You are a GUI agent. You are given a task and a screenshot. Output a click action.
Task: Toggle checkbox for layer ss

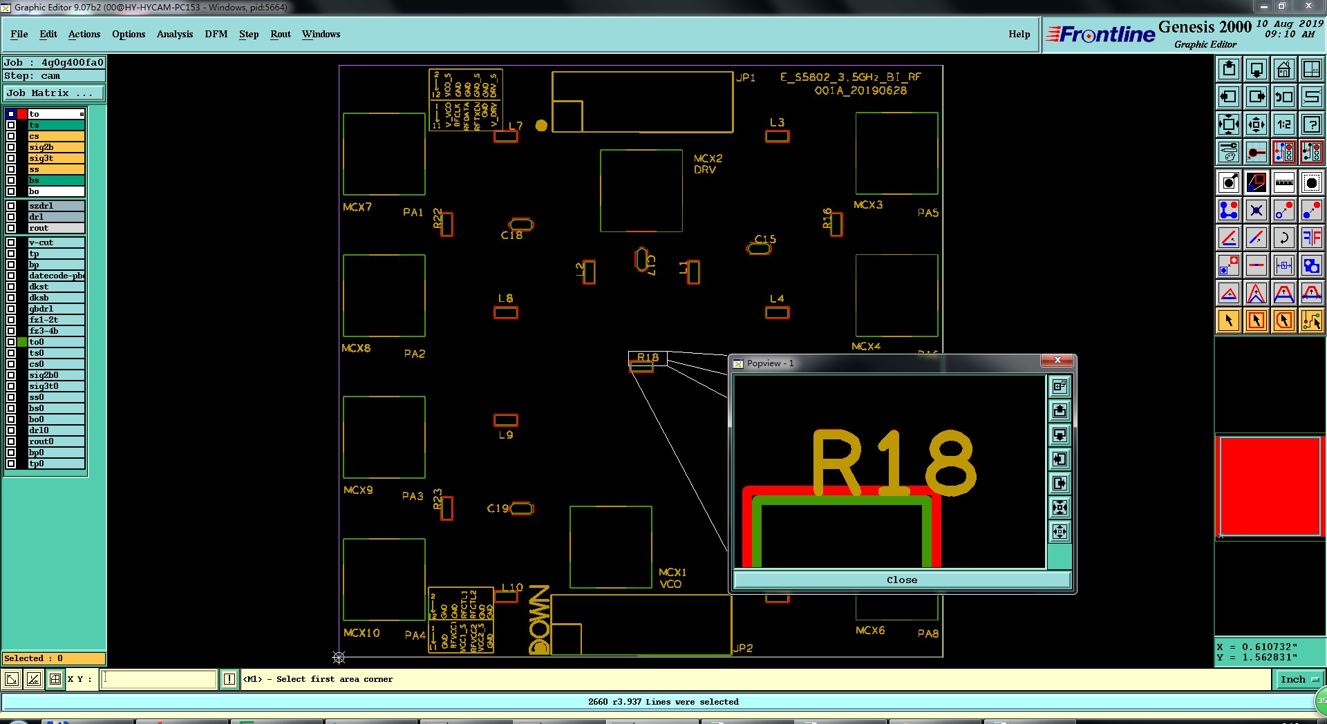click(11, 169)
